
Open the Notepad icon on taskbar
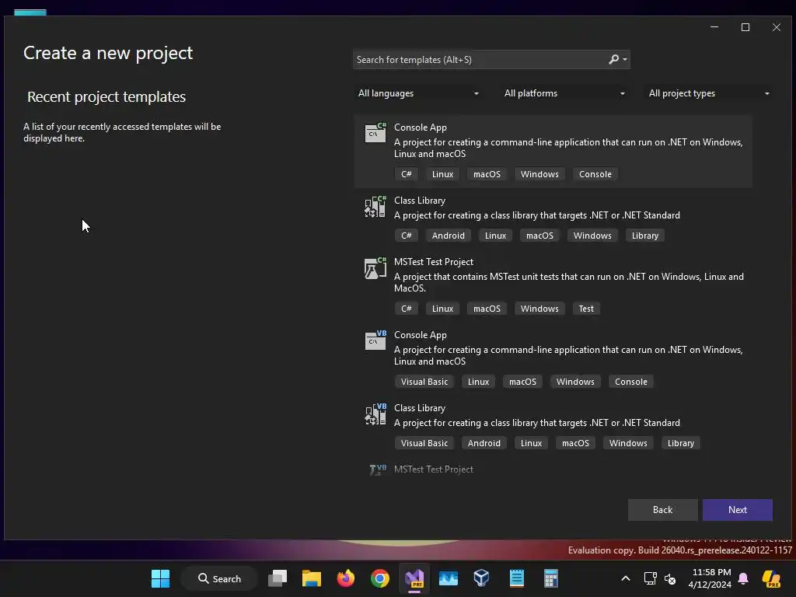[x=516, y=578]
